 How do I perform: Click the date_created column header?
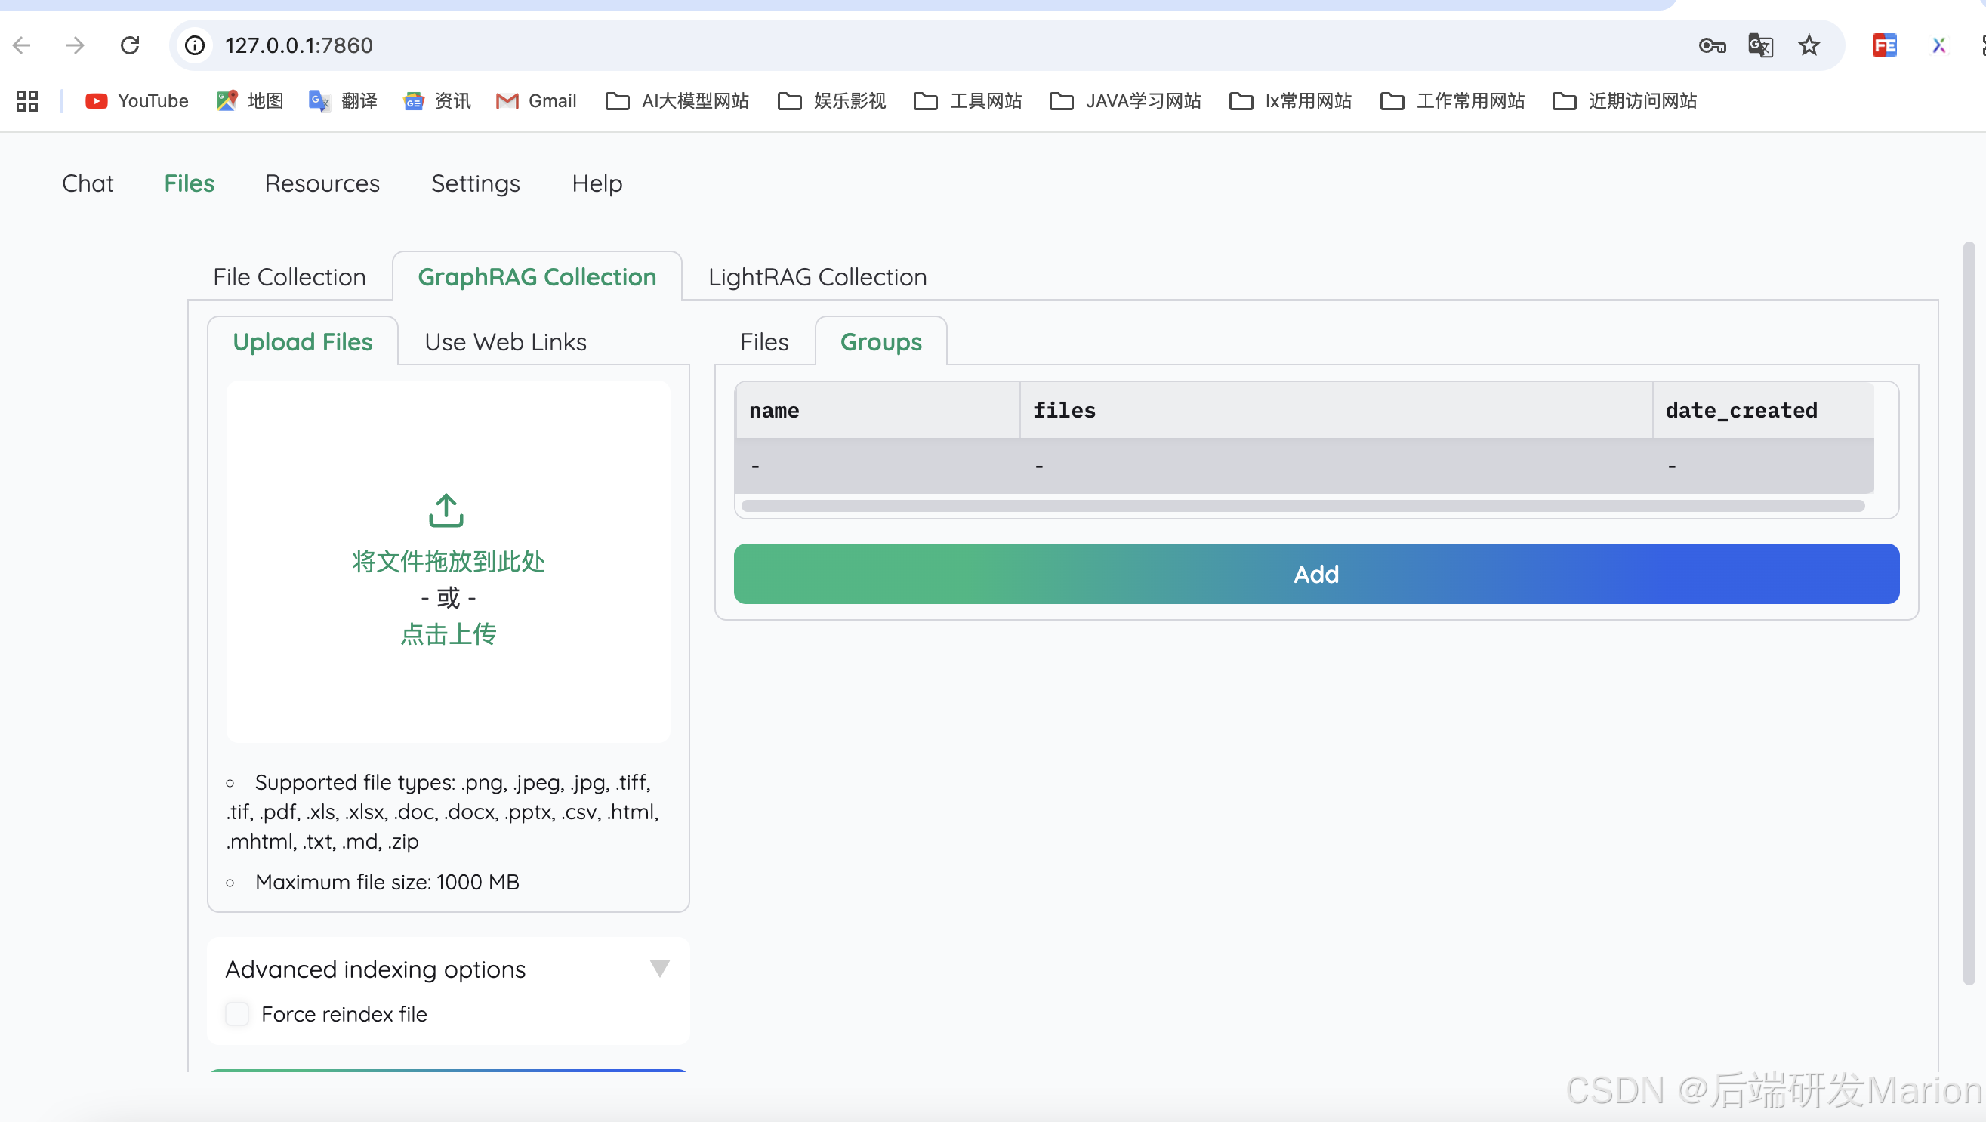click(1764, 410)
